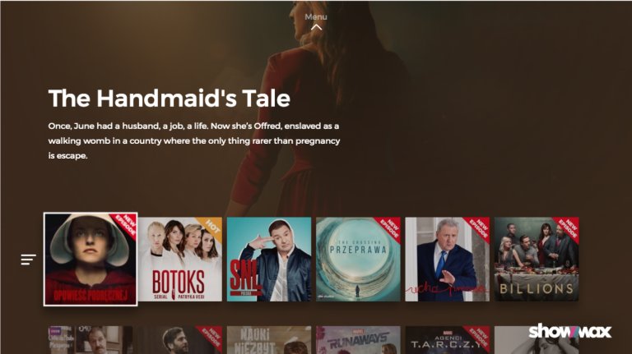Click the New Episode ribbon on Billions
The width and height of the screenshot is (632, 354).
[568, 228]
